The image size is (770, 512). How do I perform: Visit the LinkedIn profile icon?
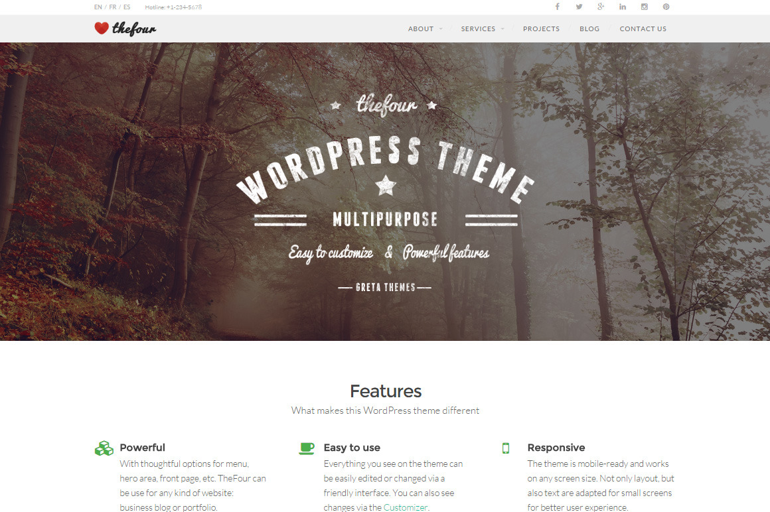tap(623, 7)
